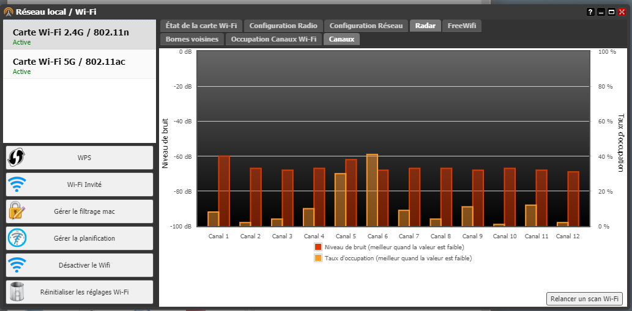Click the Taux d'occupation axis title
632x311 pixels.
[x=621, y=143]
